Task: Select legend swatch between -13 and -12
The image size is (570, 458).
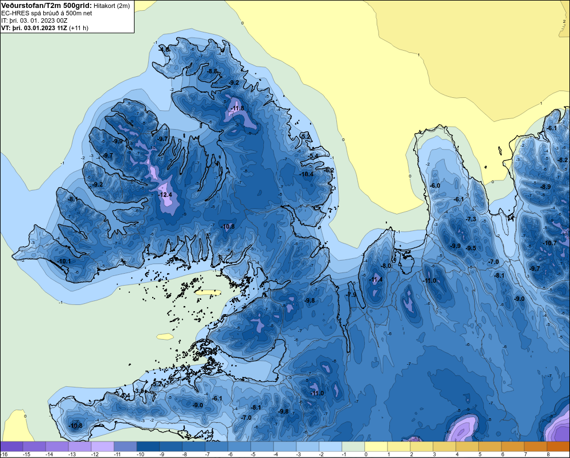Action: (80, 446)
